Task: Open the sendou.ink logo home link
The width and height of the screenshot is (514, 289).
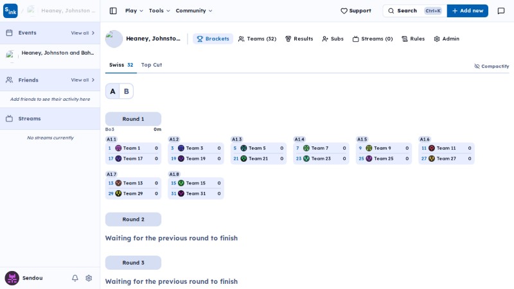Action: pyautogui.click(x=10, y=11)
